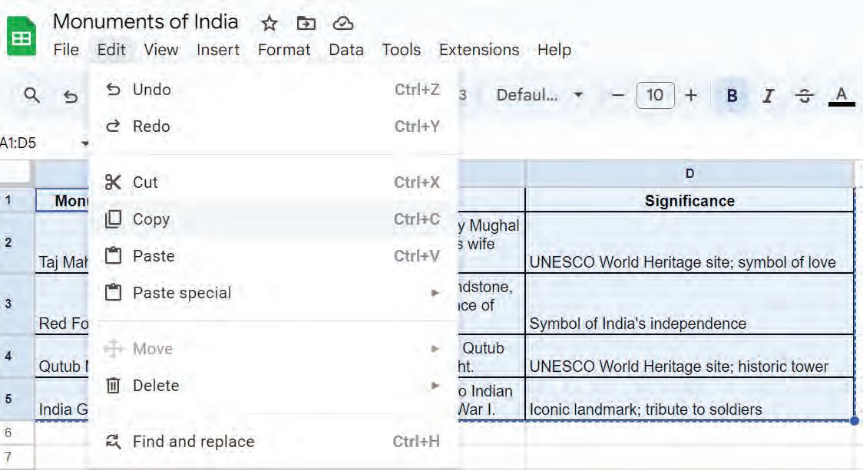Open the View menu
Screen dimensions: 863x470
[x=161, y=50]
